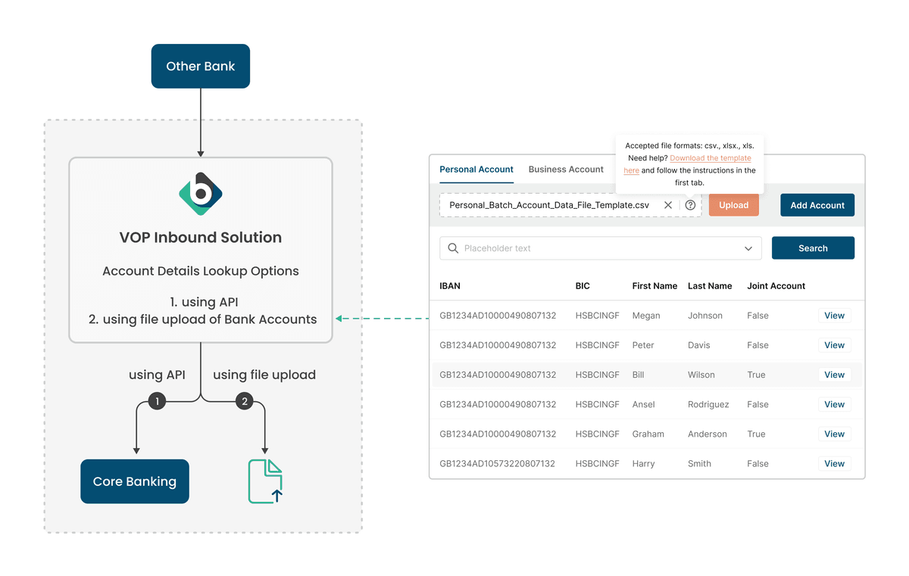The image size is (909, 576).
Task: Clear the selected CSV file with X icon
Action: tap(668, 205)
